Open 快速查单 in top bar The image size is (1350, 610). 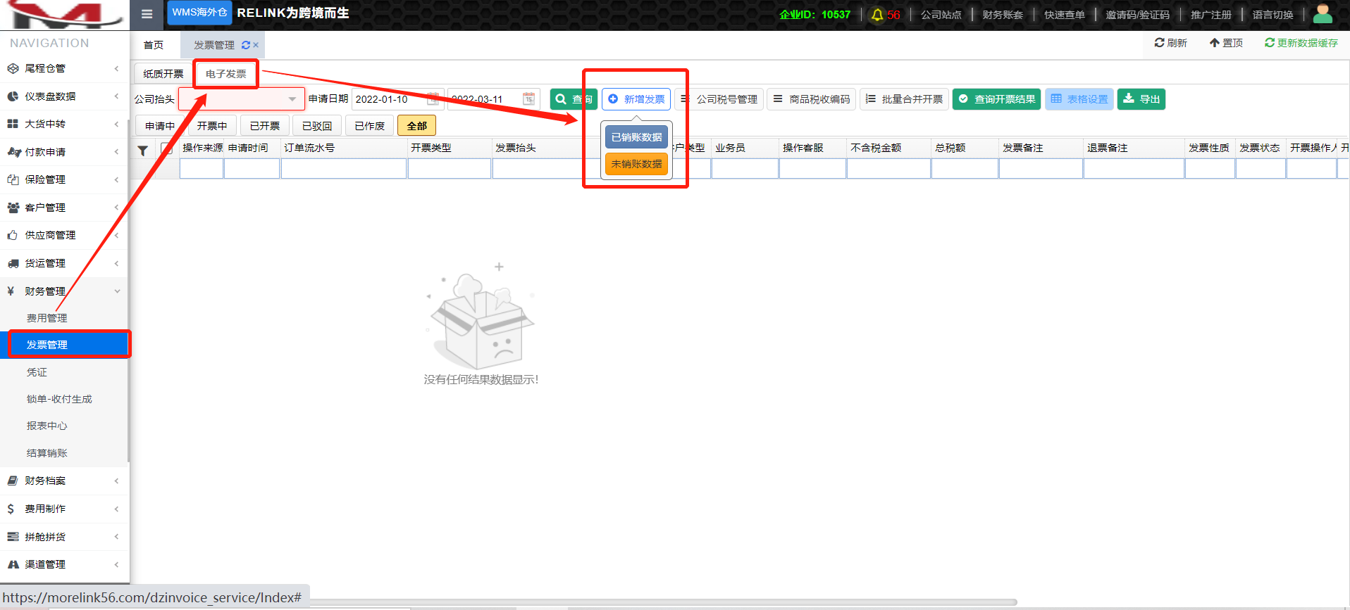click(1065, 15)
